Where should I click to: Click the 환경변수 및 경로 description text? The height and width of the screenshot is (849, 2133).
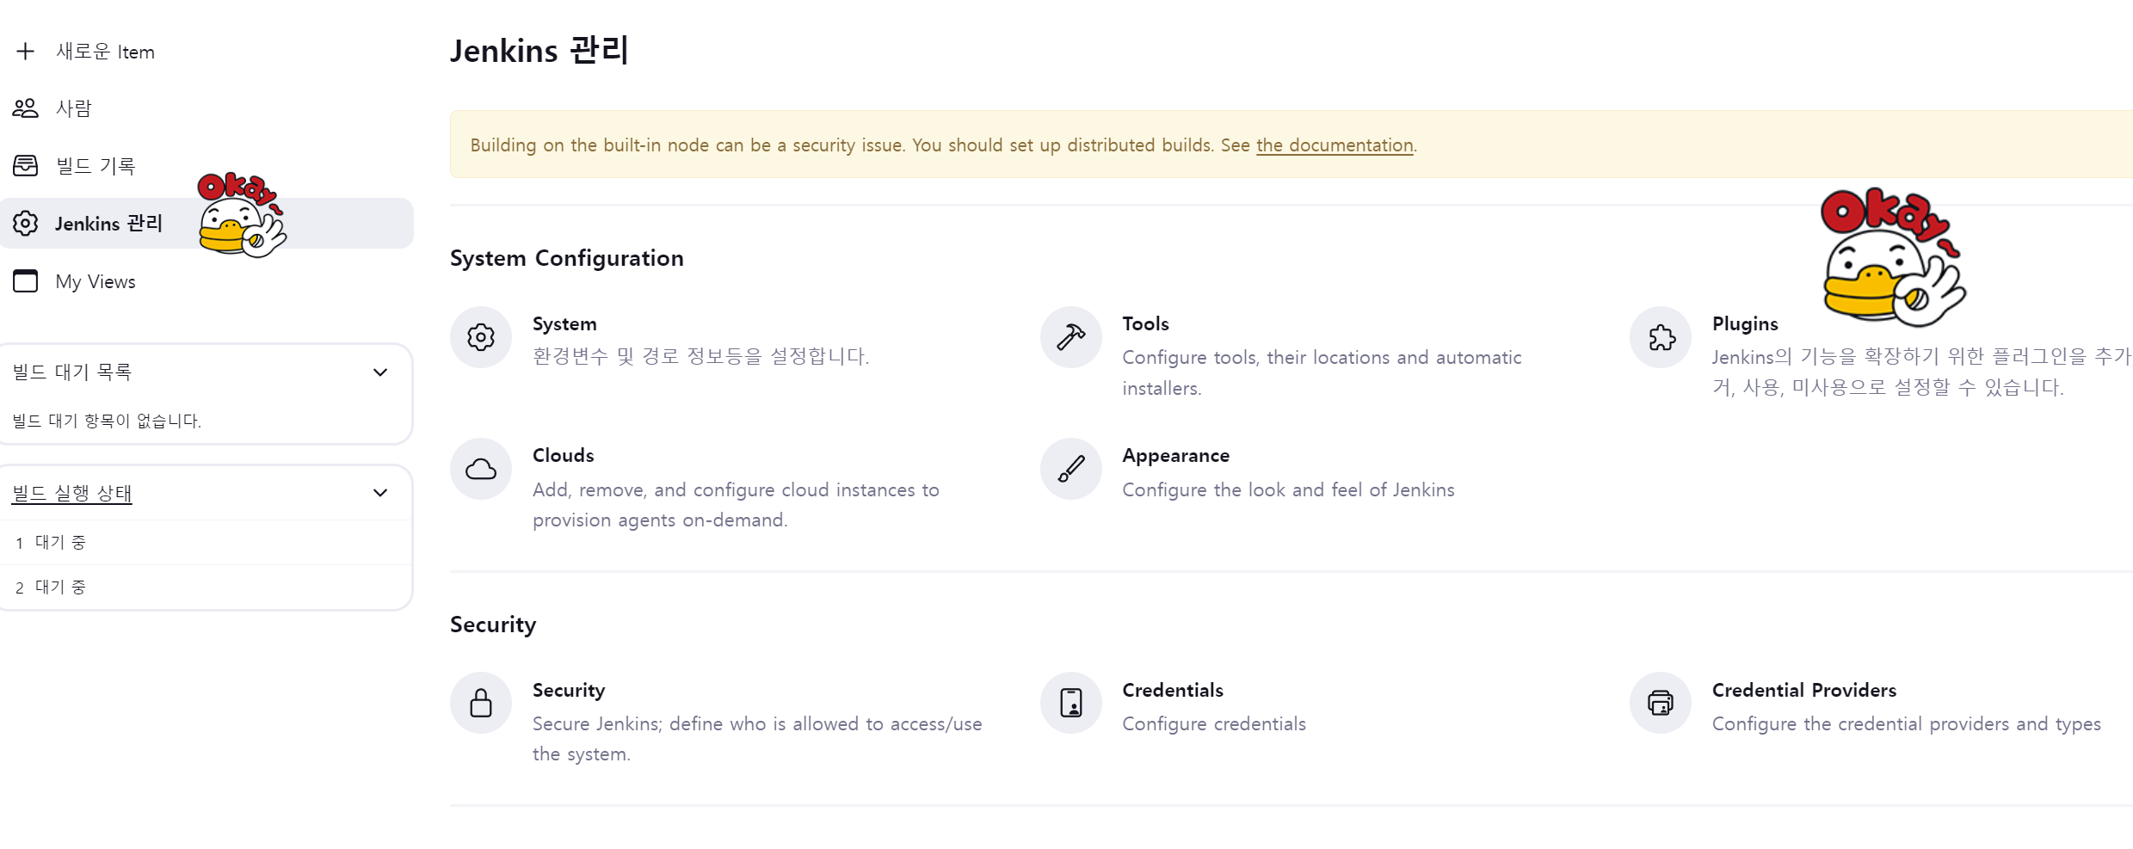(701, 356)
